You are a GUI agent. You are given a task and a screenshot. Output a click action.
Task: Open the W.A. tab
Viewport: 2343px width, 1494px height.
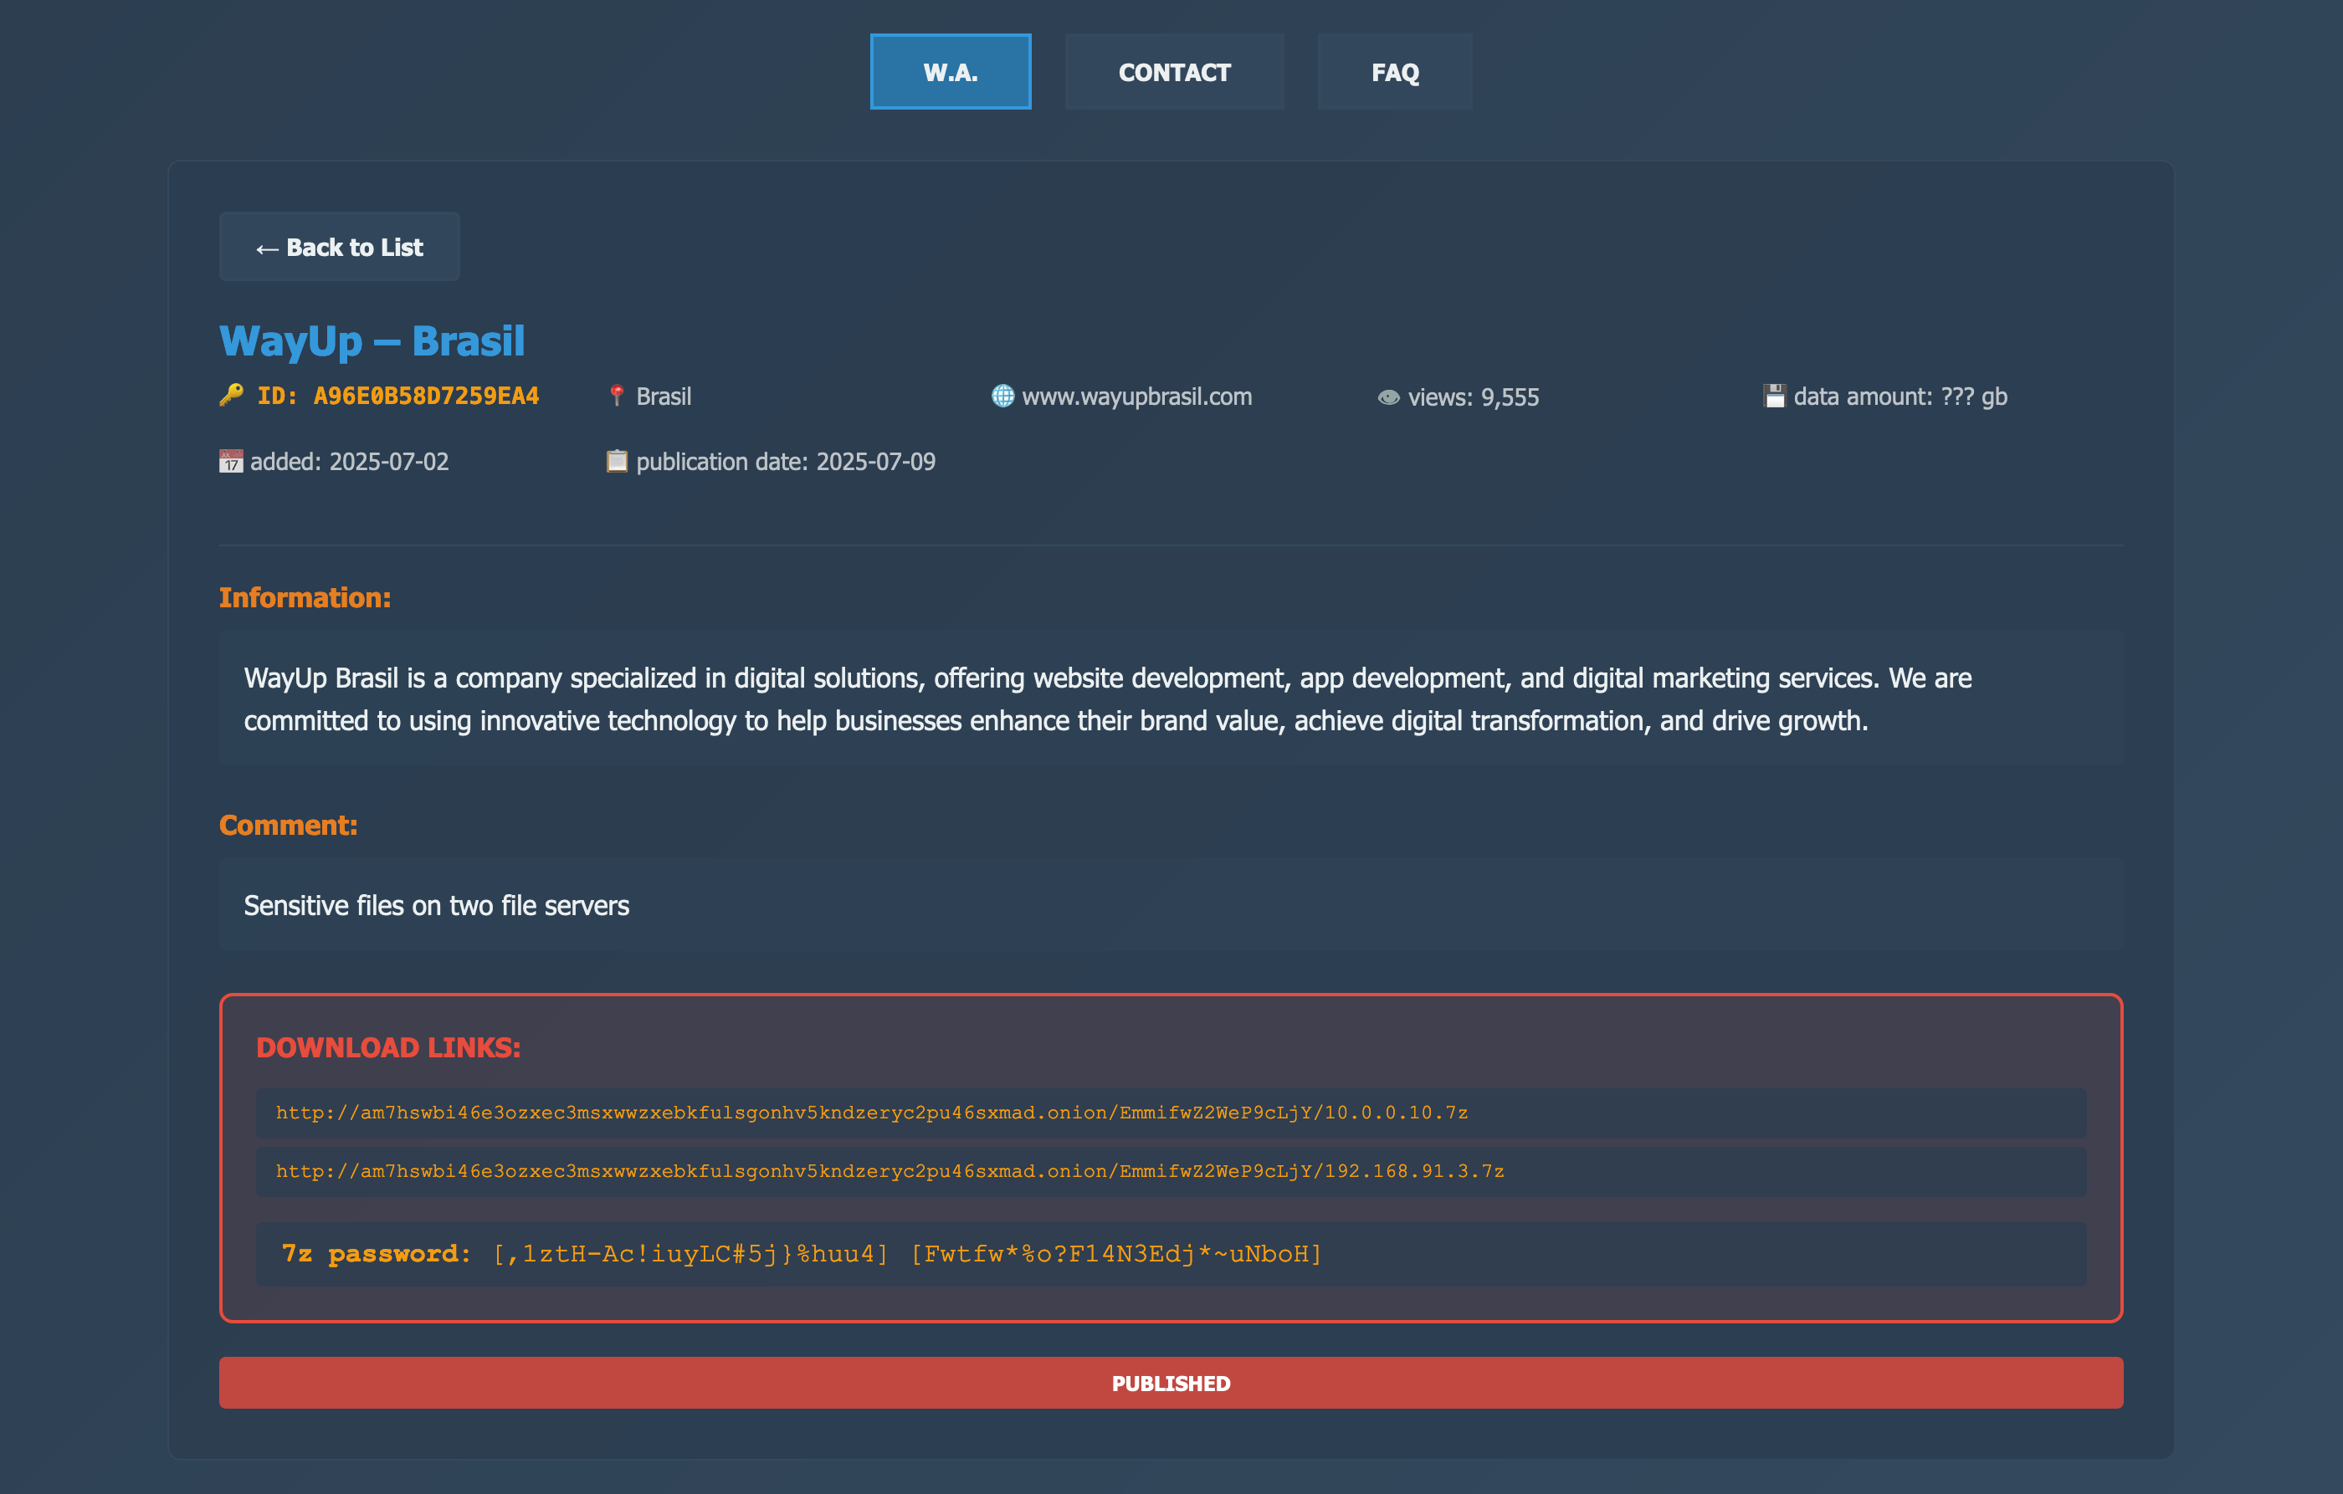point(950,72)
